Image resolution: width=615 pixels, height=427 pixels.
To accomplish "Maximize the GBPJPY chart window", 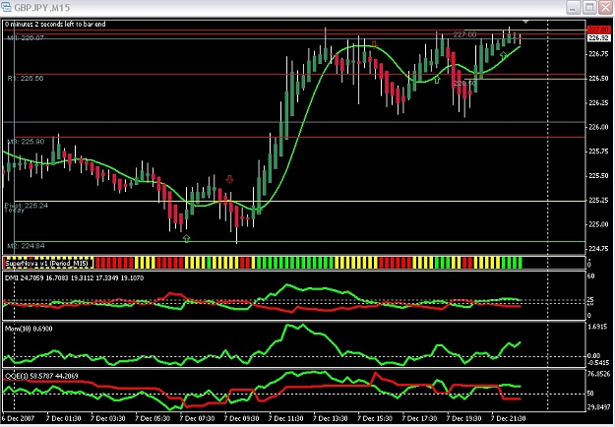I will (589, 8).
